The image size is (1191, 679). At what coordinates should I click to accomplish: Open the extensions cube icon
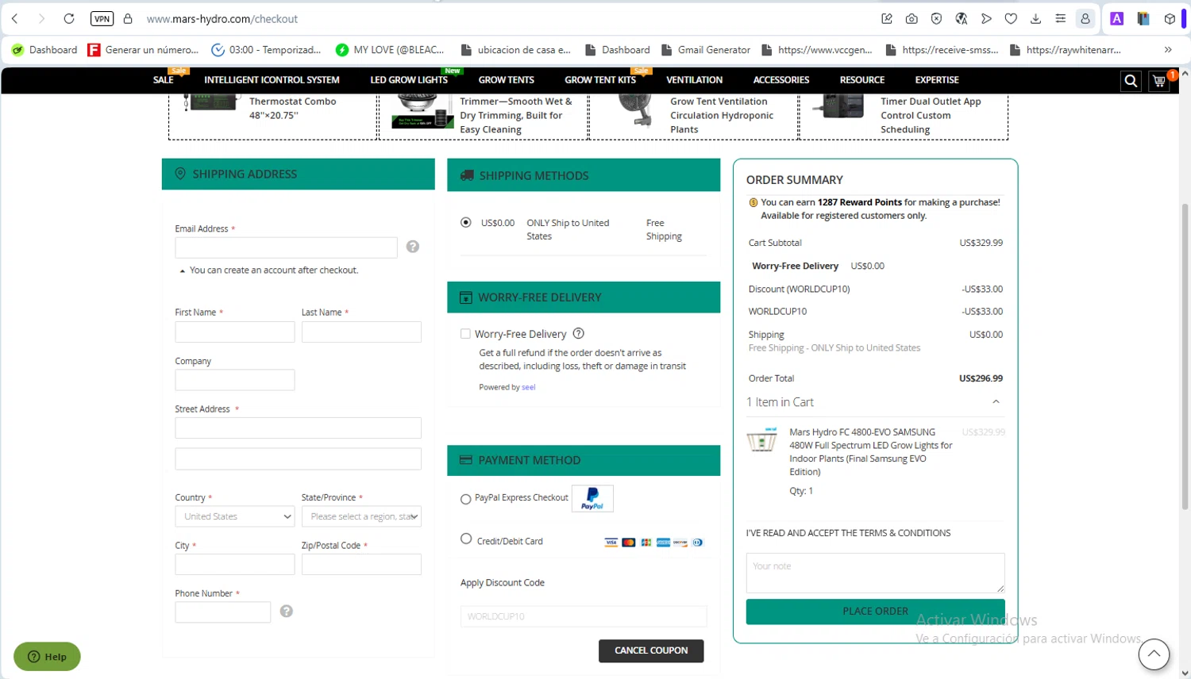pos(1170,18)
